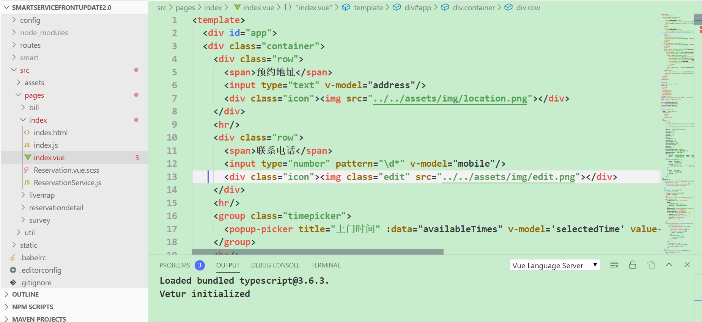The width and height of the screenshot is (702, 322).
Task: Clear the output panel using clear icon
Action: (614, 265)
